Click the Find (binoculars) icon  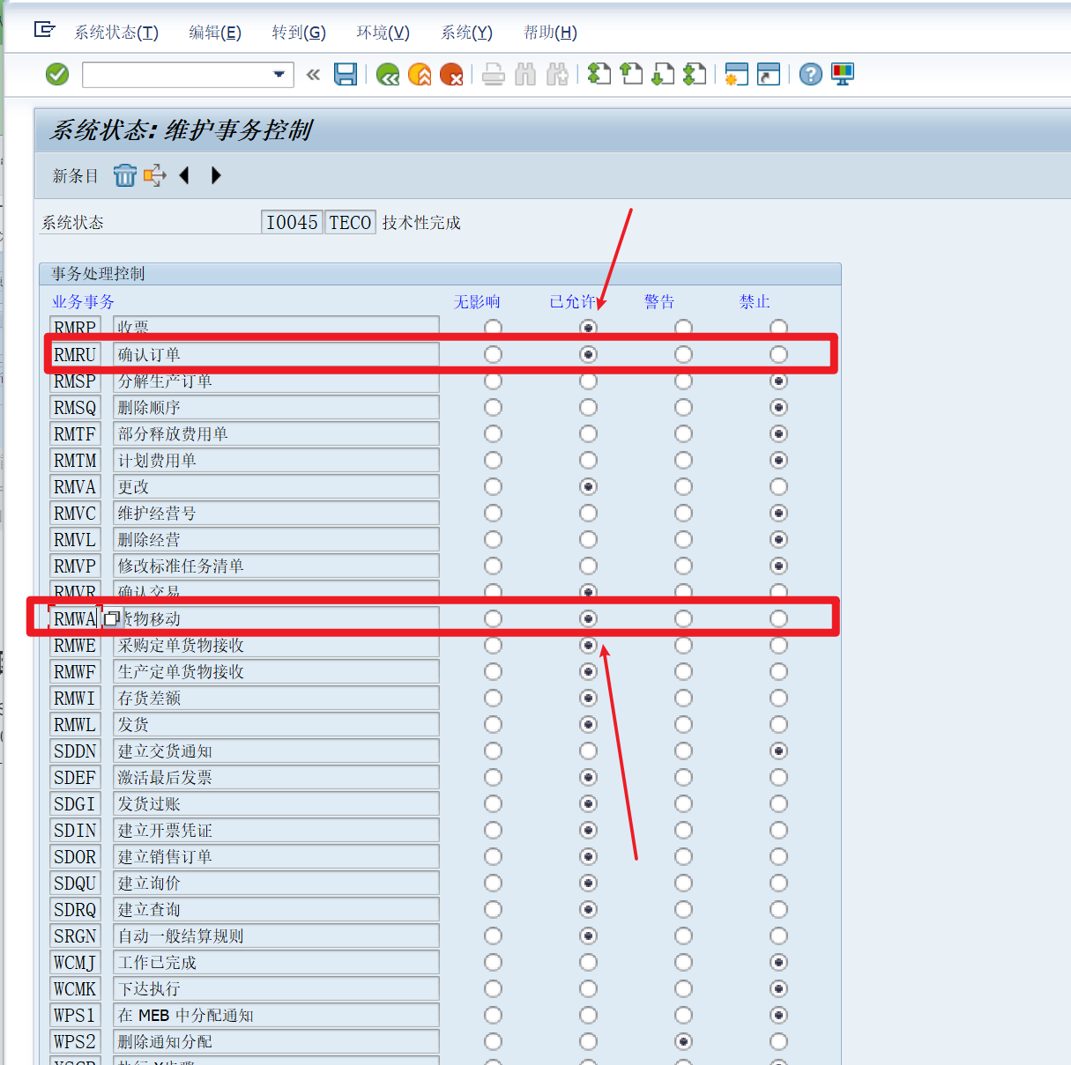click(525, 74)
